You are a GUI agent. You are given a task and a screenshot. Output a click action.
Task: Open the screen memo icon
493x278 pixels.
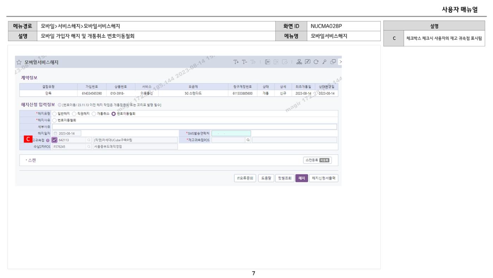pyautogui.click(x=307, y=62)
